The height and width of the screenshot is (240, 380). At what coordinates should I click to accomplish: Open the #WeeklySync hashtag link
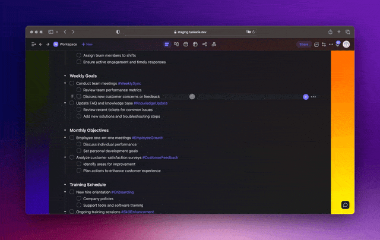click(129, 83)
